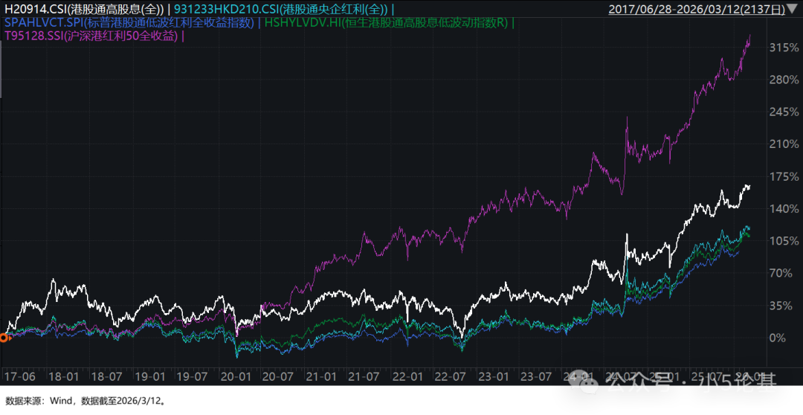
Task: Toggle the 931233HKD210.CSI series legend
Action: pos(281,10)
